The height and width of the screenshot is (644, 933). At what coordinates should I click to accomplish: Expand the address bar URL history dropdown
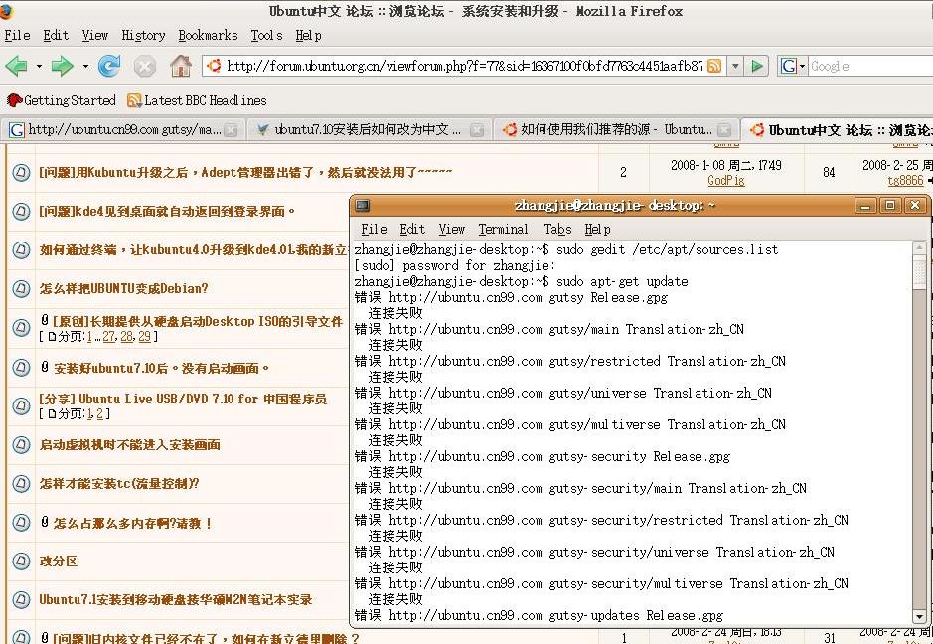tap(735, 66)
